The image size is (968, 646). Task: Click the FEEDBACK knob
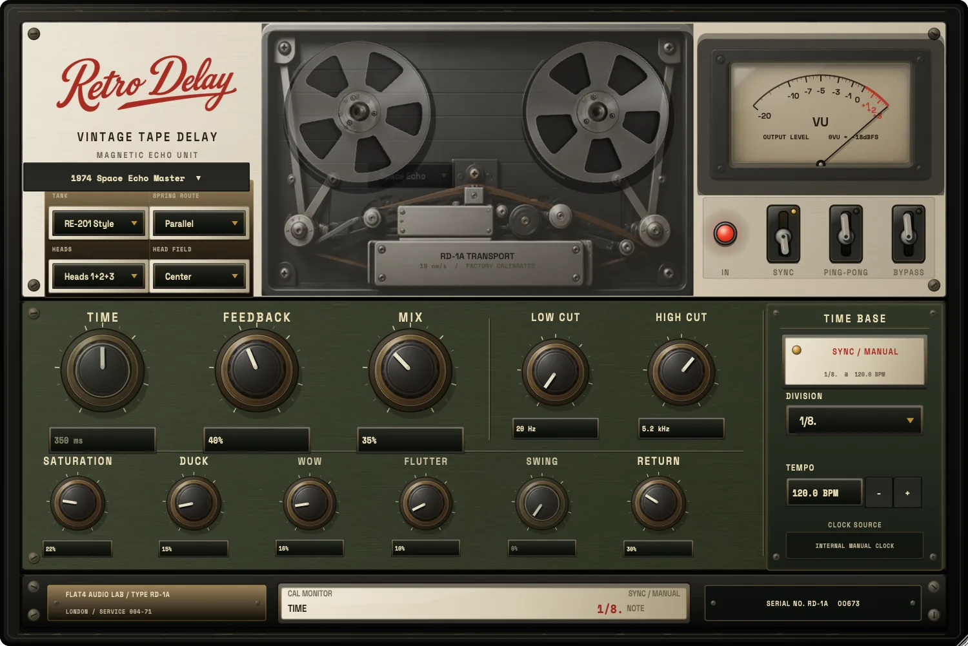click(x=256, y=370)
